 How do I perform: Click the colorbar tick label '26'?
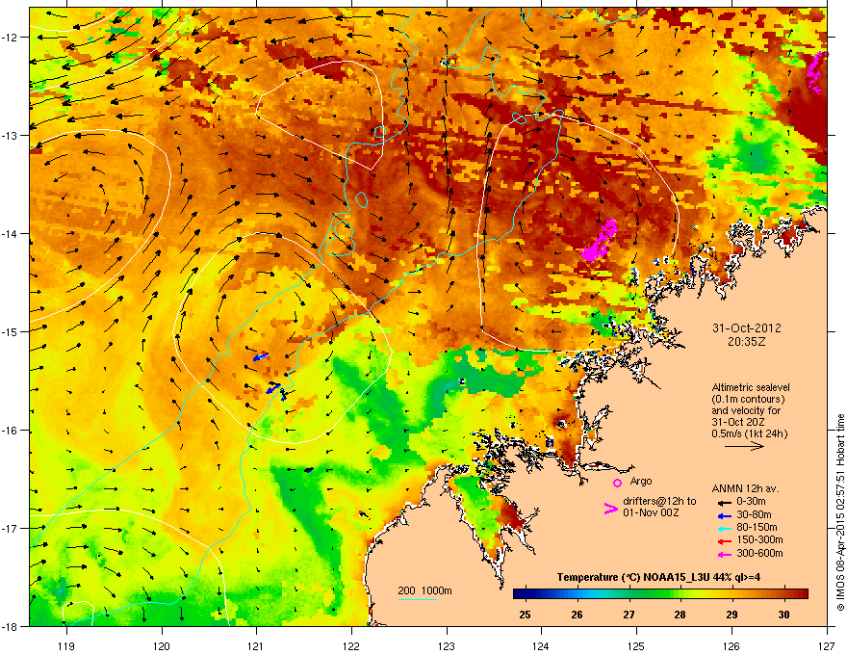tap(577, 615)
